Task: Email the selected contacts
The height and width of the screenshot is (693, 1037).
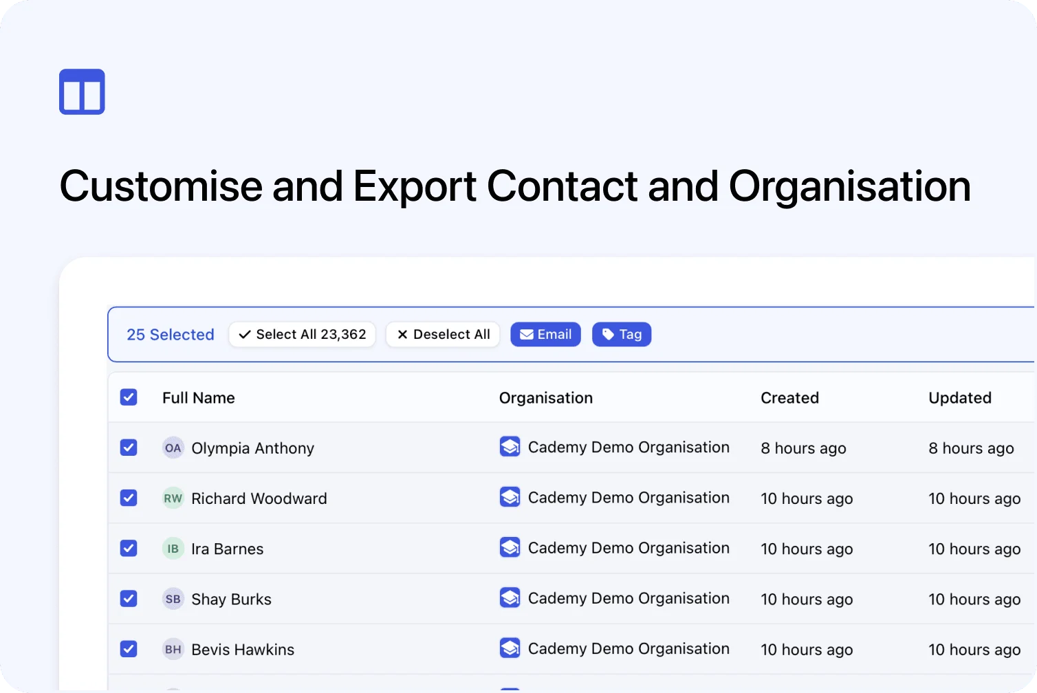Action: (545, 335)
